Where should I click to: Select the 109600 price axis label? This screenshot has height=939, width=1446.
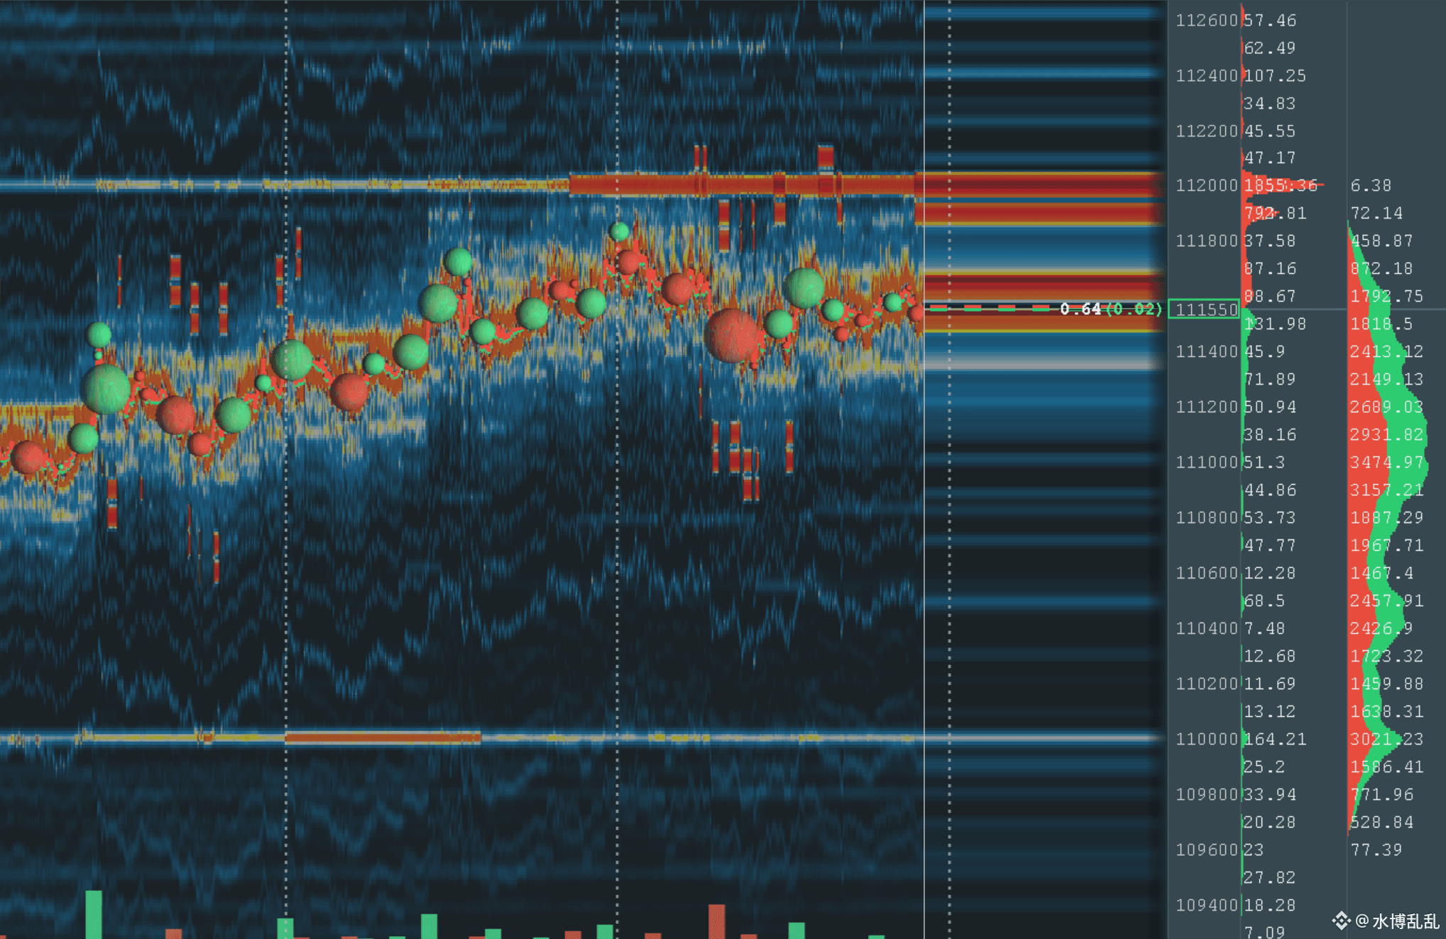[1206, 850]
